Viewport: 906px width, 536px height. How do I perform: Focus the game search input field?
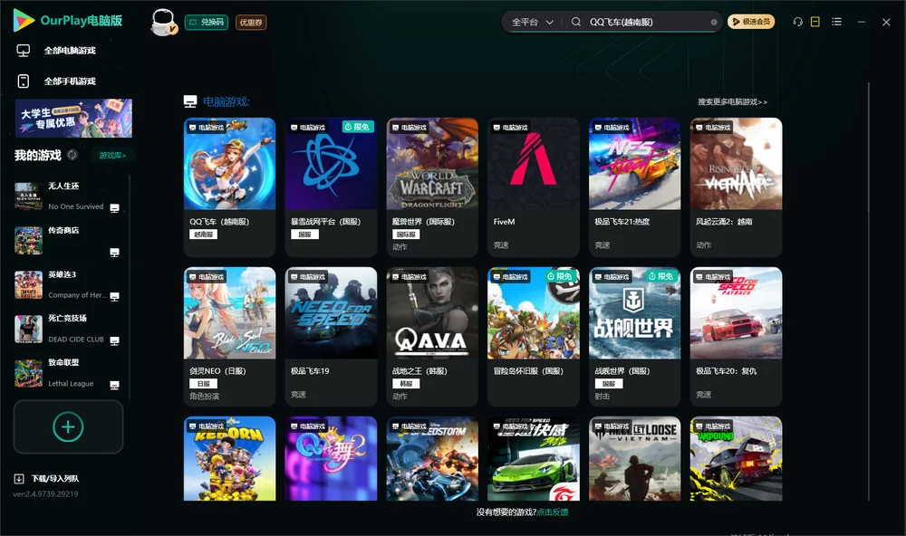tap(647, 22)
